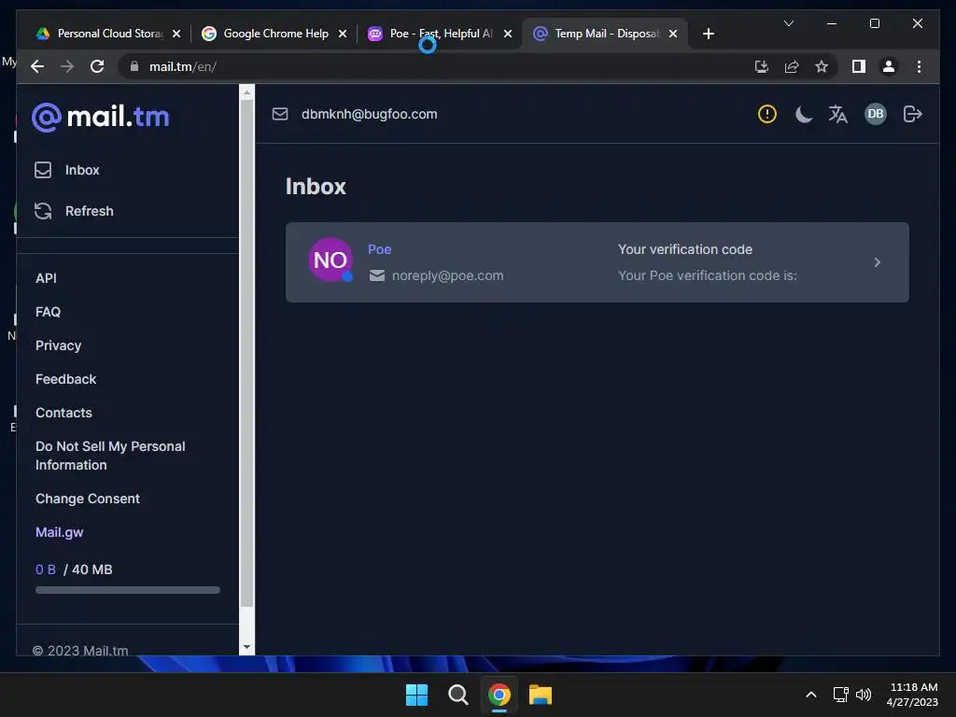Close the Poe tab

pos(508,34)
